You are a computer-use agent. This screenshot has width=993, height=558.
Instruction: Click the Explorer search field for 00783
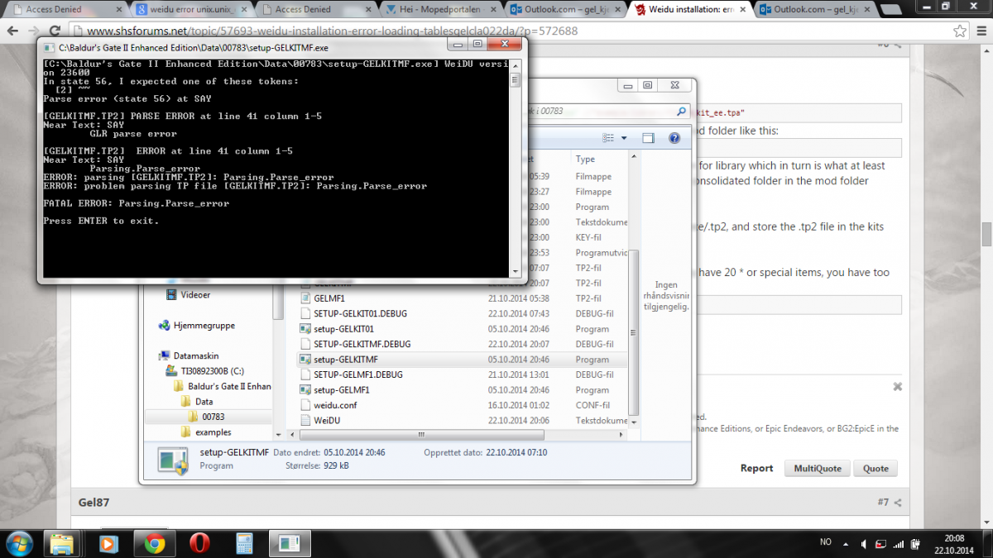click(x=608, y=111)
